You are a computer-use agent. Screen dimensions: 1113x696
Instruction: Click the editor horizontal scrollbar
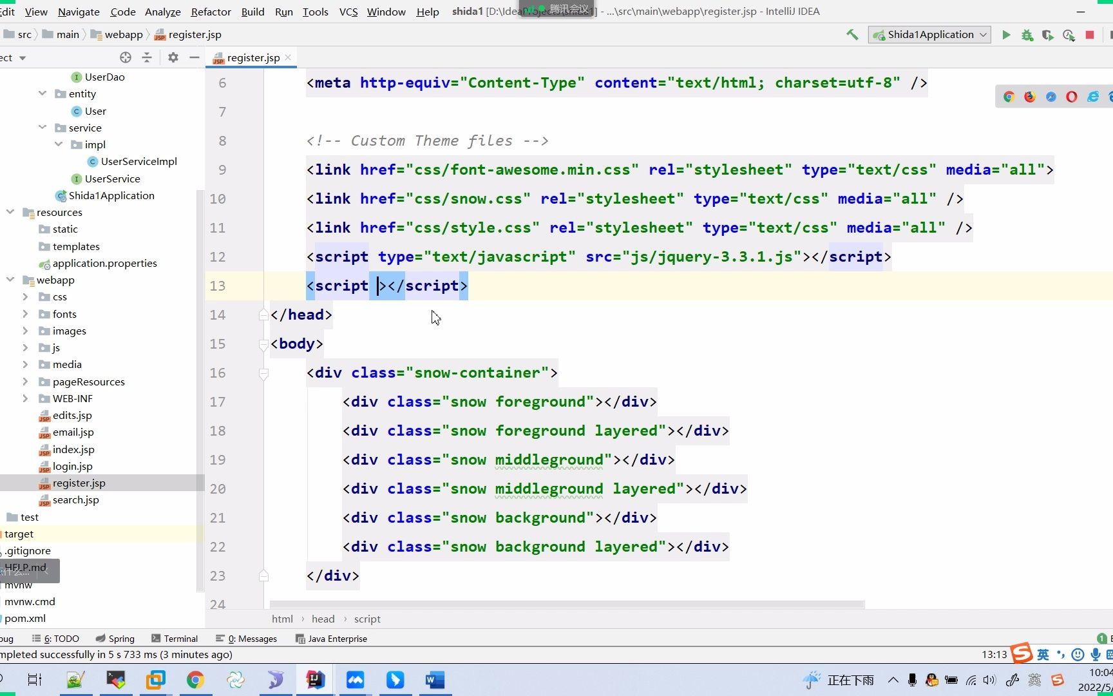(x=567, y=604)
